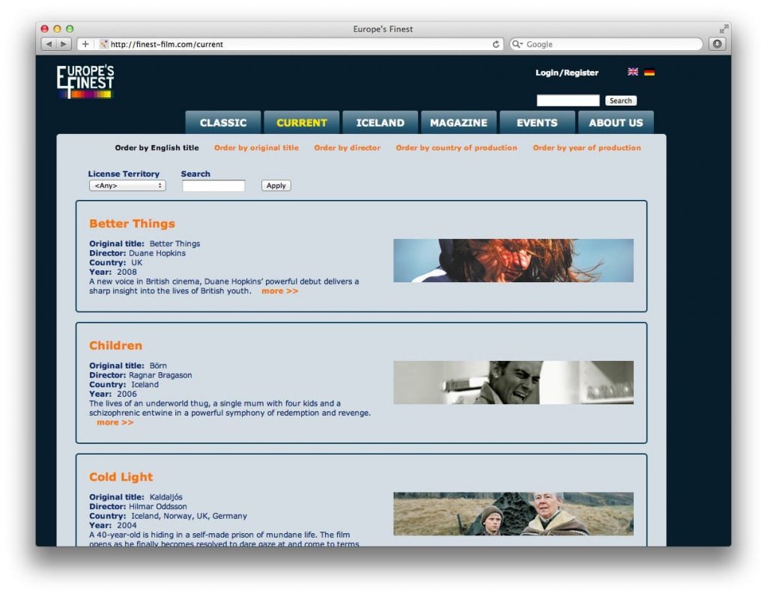
Task: Sort films by country of production
Action: [x=456, y=148]
